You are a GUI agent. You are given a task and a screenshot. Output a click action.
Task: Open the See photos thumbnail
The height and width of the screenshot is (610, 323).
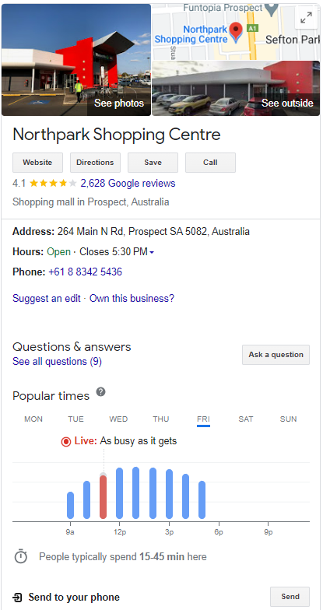[76, 60]
